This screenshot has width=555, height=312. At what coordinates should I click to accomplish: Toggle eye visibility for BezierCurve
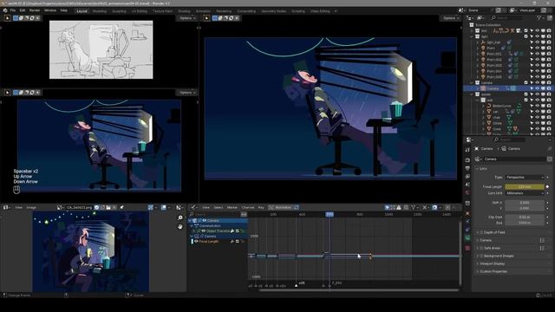pyautogui.click(x=537, y=106)
